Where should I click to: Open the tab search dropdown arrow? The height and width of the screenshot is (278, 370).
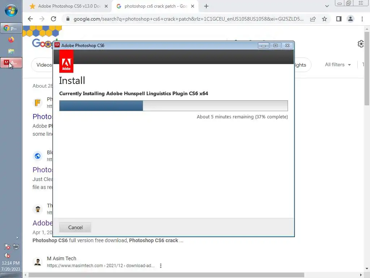[327, 7]
